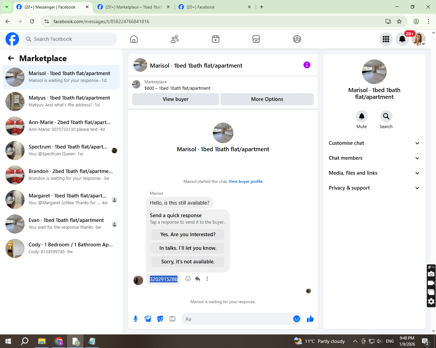Screen dimensions: 436x348
Task: Open the View buyer profile link
Action: [x=246, y=181]
